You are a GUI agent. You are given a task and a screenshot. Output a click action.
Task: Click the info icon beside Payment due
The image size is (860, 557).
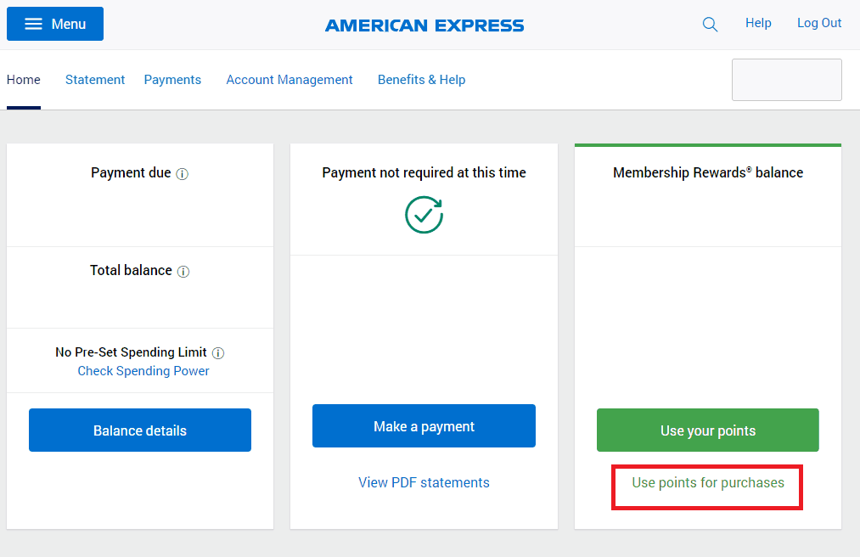tap(182, 173)
